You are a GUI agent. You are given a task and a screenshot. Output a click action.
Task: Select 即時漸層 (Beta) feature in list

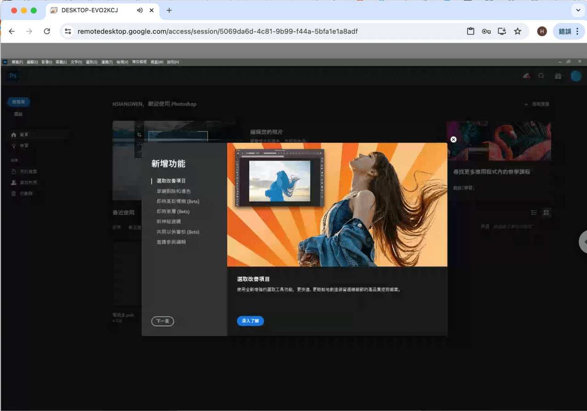[173, 211]
